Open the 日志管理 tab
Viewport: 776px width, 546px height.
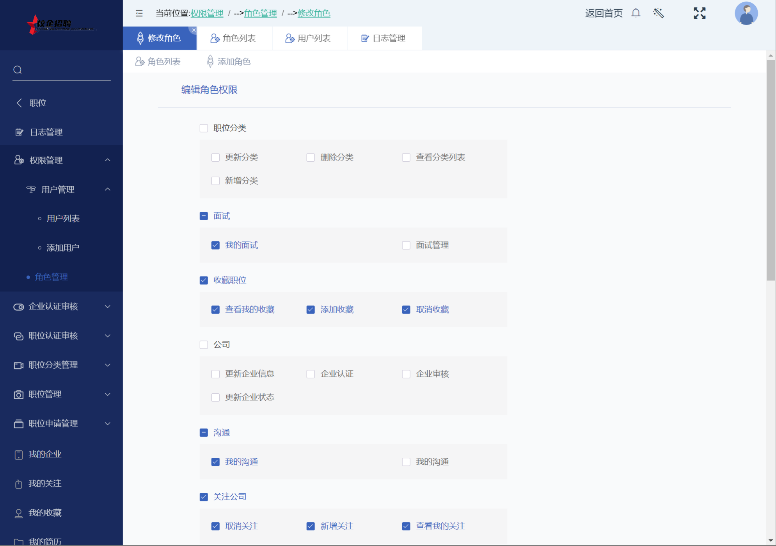(384, 38)
